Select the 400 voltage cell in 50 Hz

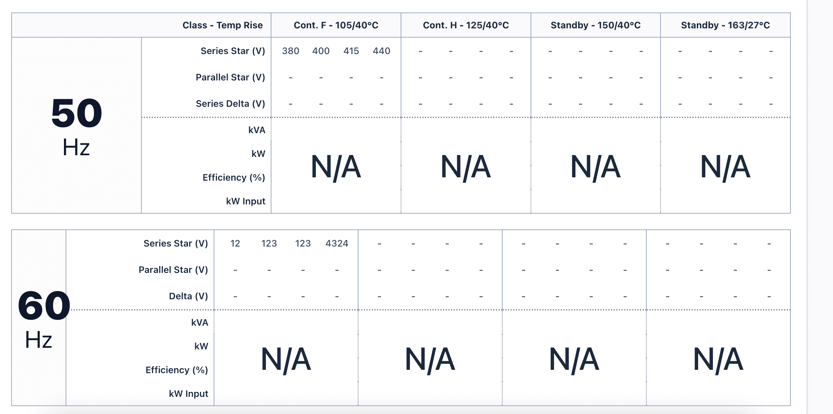coord(321,51)
